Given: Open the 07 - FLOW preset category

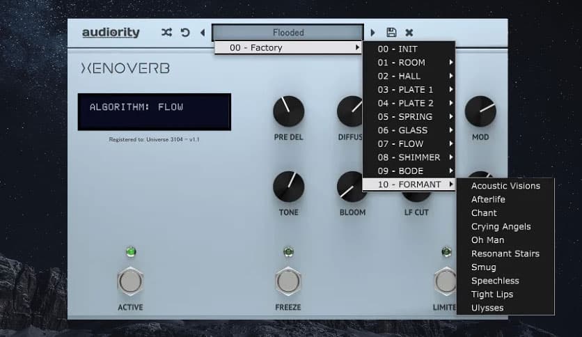Looking at the screenshot, I should [409, 143].
